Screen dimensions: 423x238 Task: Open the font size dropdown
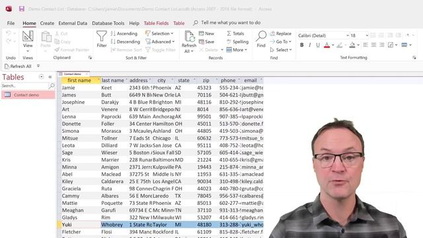(x=367, y=35)
